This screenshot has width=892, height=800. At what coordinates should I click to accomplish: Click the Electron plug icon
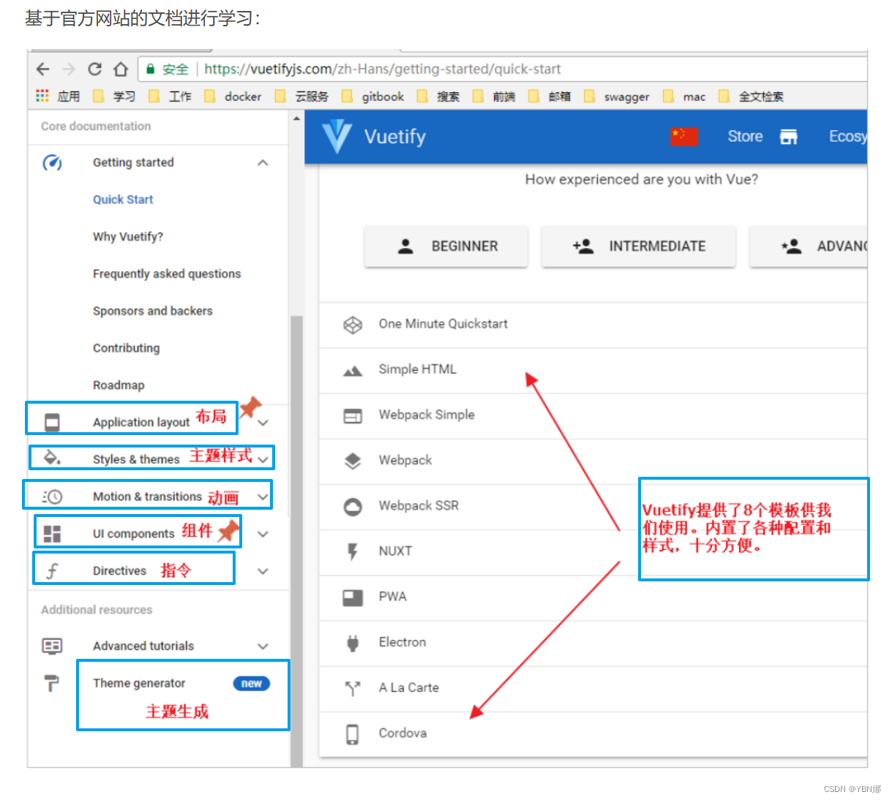(x=353, y=642)
